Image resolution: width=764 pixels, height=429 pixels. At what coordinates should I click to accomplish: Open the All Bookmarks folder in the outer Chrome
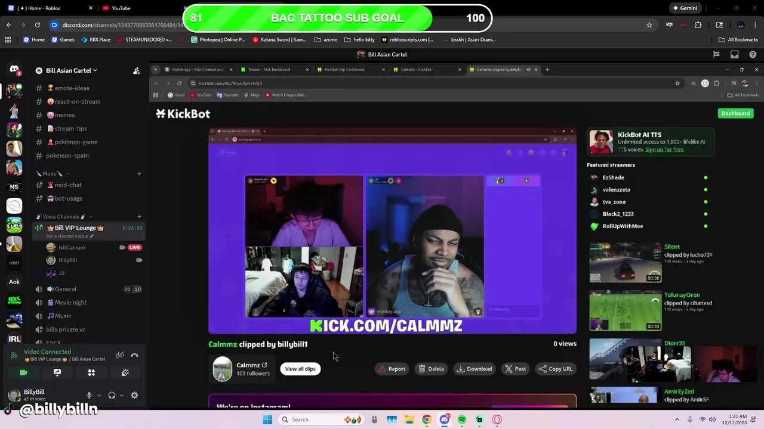point(738,39)
